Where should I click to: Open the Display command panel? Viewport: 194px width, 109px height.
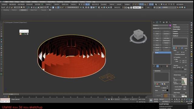167,22
